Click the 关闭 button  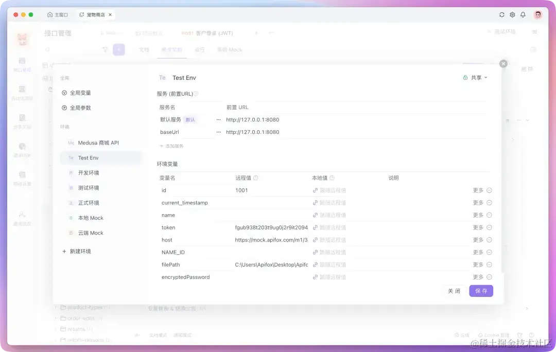point(454,291)
